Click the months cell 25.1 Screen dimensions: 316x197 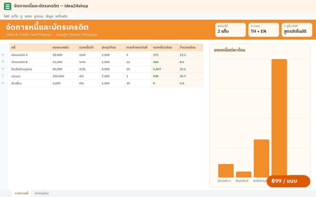pyautogui.click(x=191, y=69)
